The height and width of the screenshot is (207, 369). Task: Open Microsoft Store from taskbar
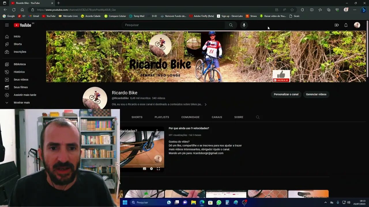210,202
